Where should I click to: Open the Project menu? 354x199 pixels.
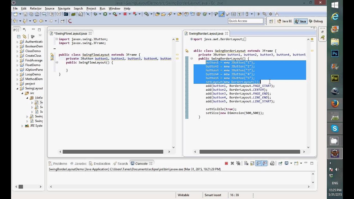(x=91, y=9)
